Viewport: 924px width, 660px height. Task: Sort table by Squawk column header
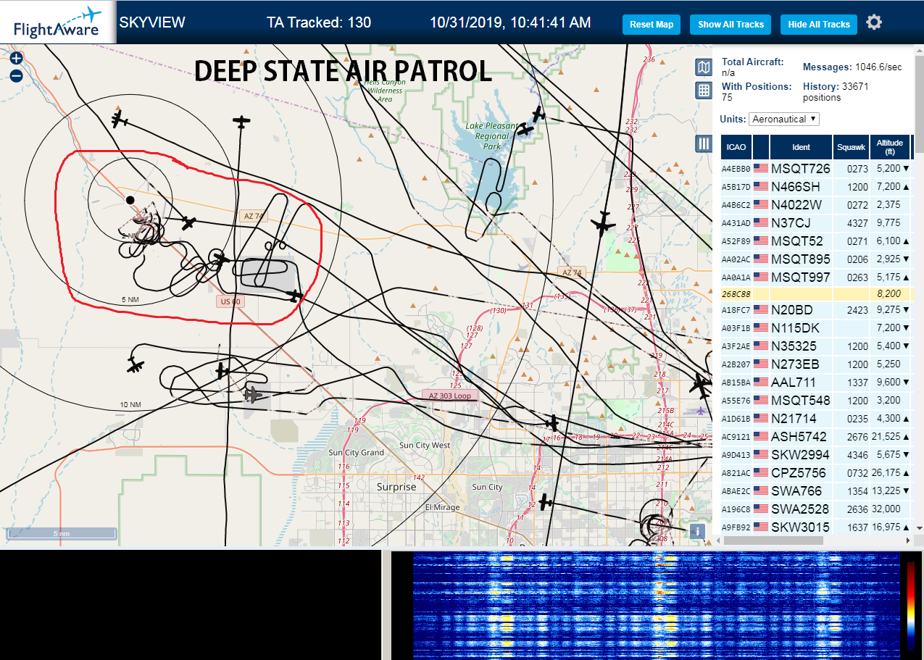point(851,147)
